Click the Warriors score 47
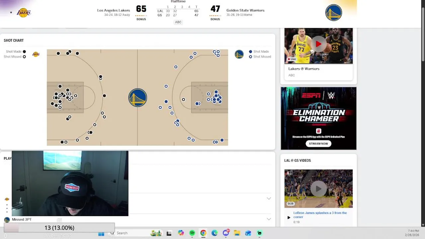The width and height of the screenshot is (425, 239). pos(215,9)
